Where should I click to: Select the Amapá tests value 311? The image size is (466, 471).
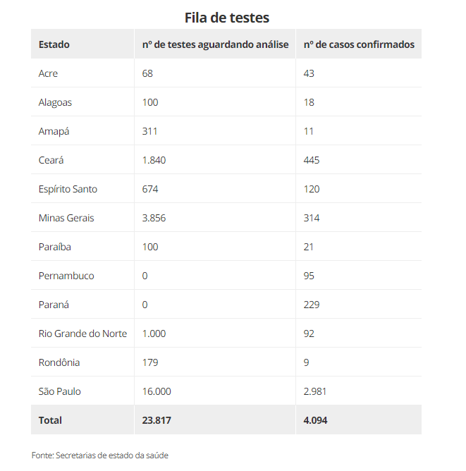pyautogui.click(x=150, y=131)
